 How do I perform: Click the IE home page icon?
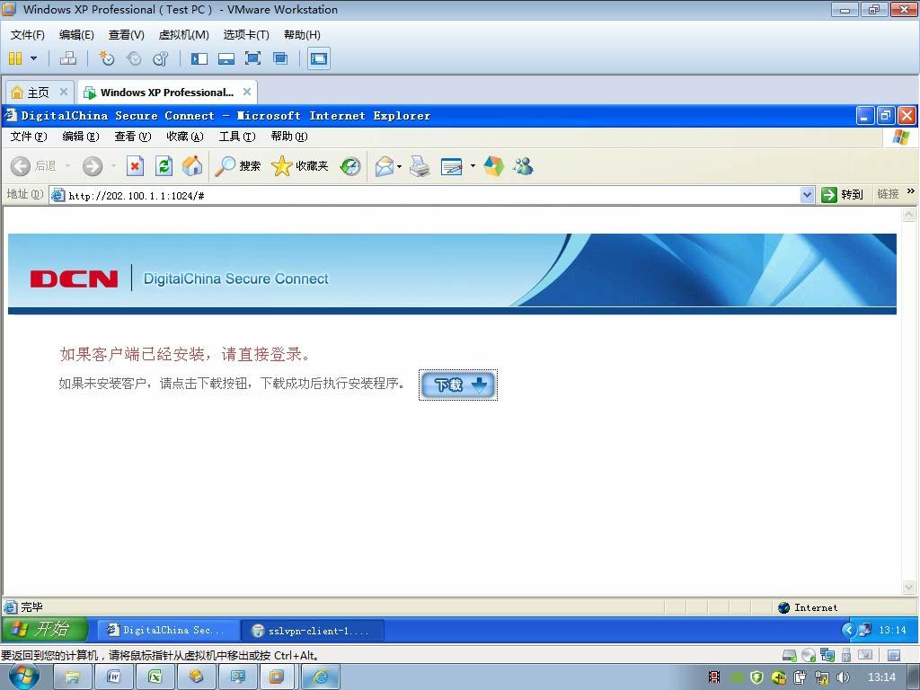click(x=192, y=166)
